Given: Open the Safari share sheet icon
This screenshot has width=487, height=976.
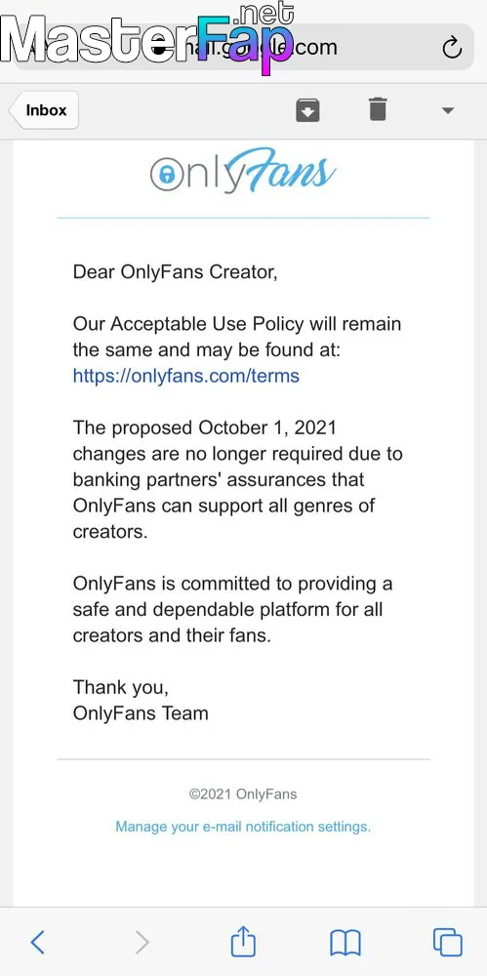Looking at the screenshot, I should coord(243,941).
